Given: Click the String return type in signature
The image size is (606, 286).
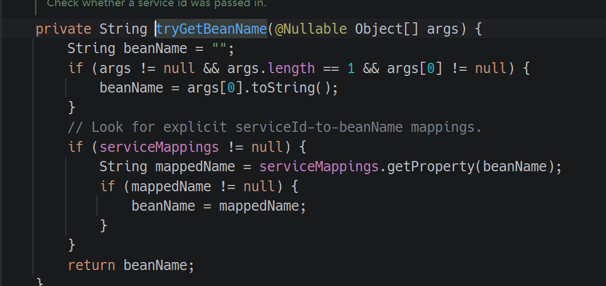Looking at the screenshot, I should point(123,29).
